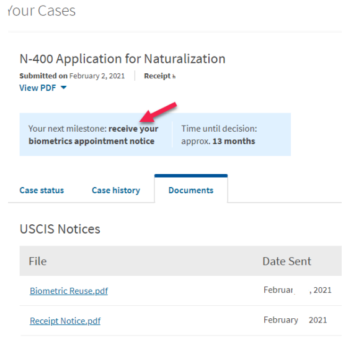Image resolution: width=351 pixels, height=353 pixels.
Task: Click the Your Cases heading
Action: [42, 11]
